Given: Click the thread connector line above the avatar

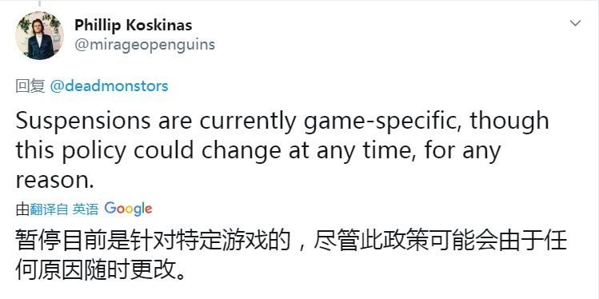Looking at the screenshot, I should point(39,3).
